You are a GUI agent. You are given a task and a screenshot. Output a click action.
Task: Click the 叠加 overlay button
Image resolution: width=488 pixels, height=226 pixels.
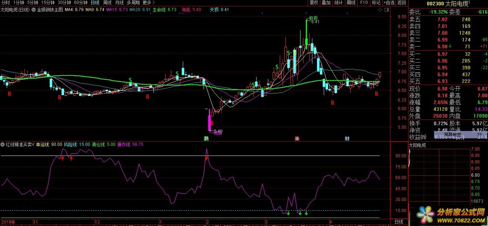tap(326, 3)
